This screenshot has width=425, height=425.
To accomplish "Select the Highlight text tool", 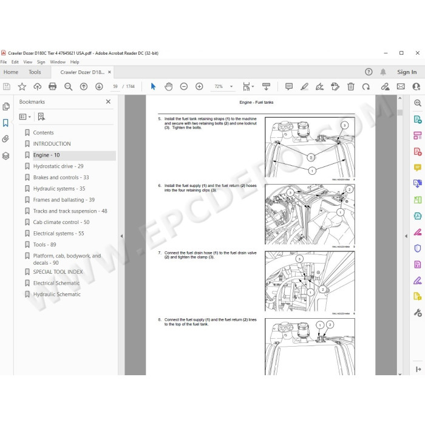I will 304,86.
